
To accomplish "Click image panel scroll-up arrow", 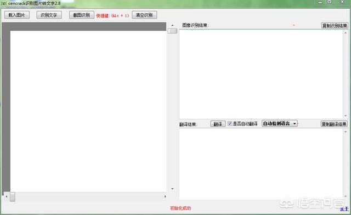I will [x=172, y=25].
